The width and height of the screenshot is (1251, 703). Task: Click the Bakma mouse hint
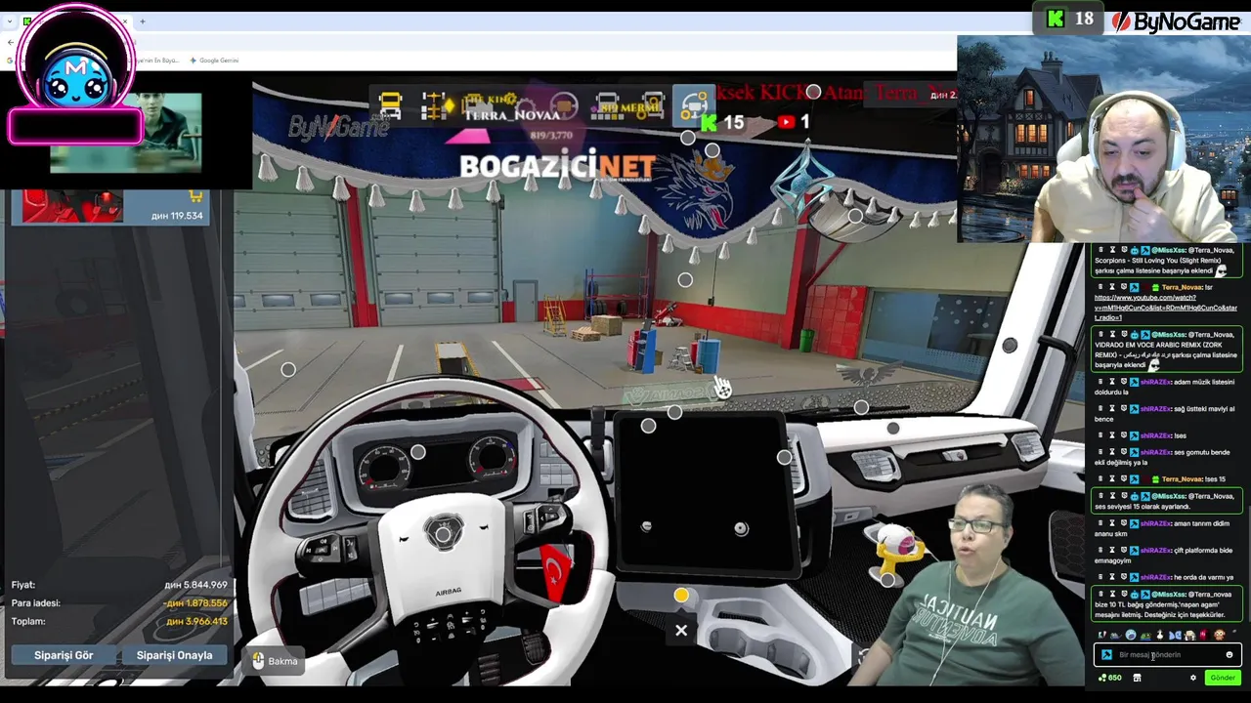point(275,661)
